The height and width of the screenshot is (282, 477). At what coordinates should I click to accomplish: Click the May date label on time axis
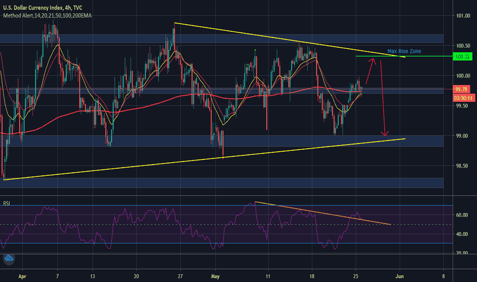coord(215,276)
